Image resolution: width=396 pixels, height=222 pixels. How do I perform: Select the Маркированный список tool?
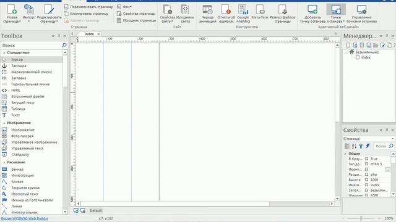(x=32, y=72)
